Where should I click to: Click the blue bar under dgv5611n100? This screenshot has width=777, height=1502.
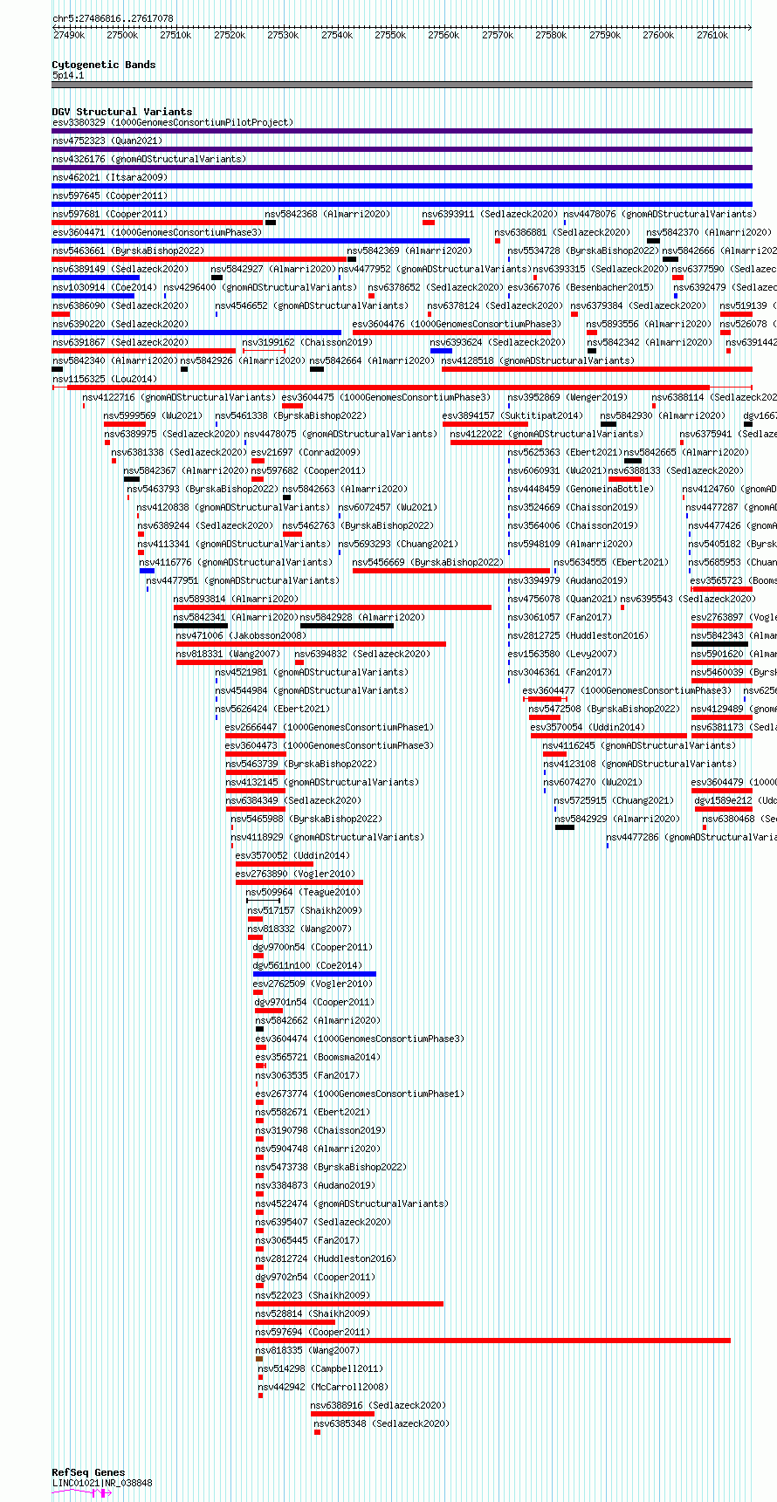point(315,973)
